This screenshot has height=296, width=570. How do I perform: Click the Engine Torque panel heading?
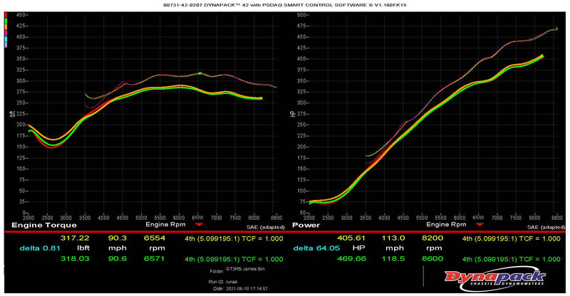point(40,224)
